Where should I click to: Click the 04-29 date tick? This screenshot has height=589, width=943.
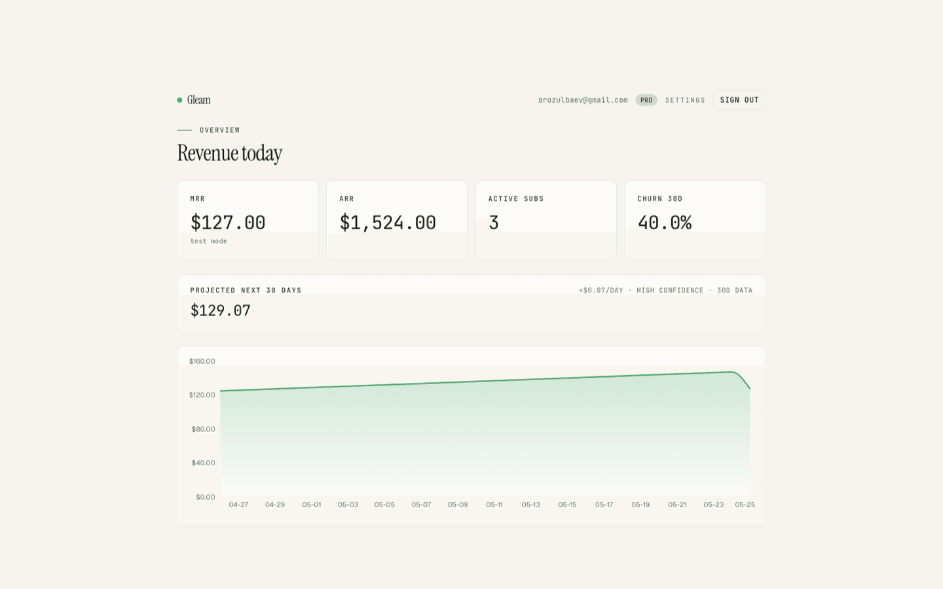[x=275, y=505]
